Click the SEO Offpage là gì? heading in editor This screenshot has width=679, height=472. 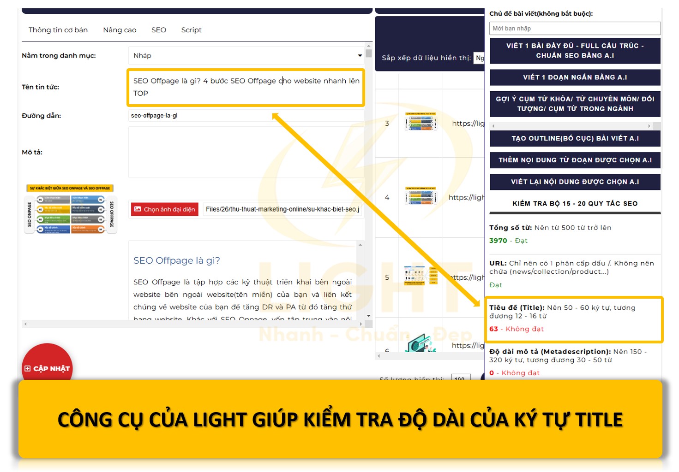pyautogui.click(x=177, y=260)
